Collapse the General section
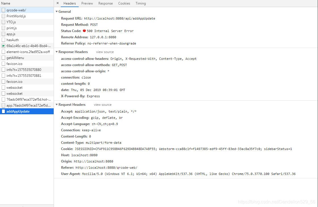 (x=57, y=12)
